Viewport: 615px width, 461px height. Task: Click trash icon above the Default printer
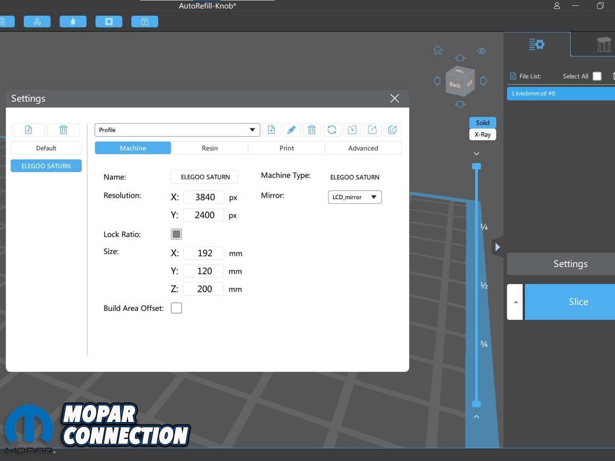coord(64,130)
